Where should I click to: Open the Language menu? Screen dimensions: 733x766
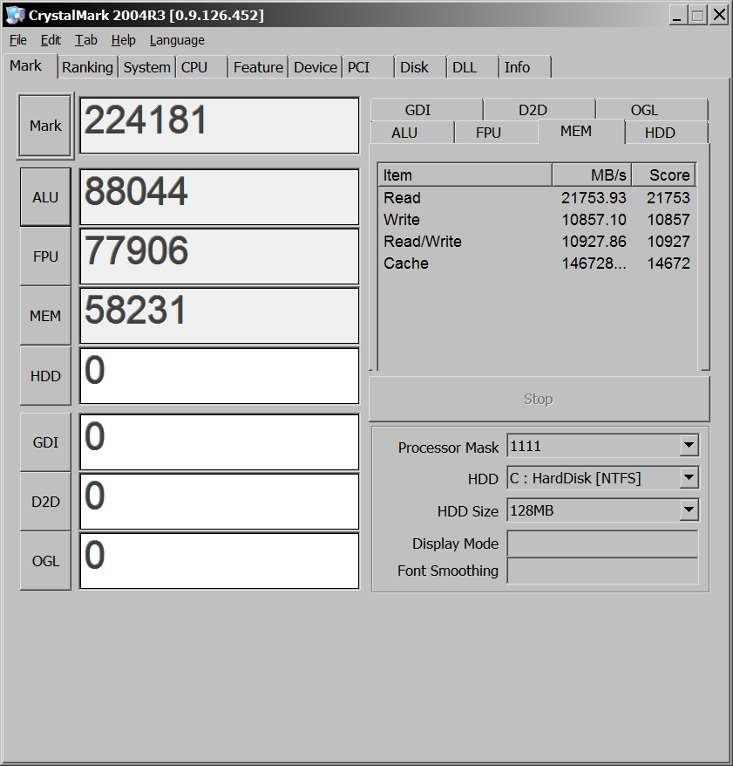pos(177,40)
